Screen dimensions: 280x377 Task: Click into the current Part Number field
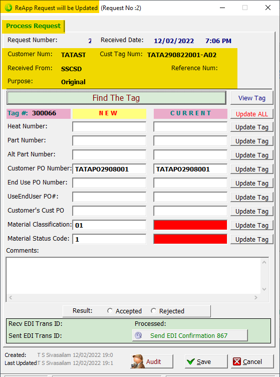190,141
